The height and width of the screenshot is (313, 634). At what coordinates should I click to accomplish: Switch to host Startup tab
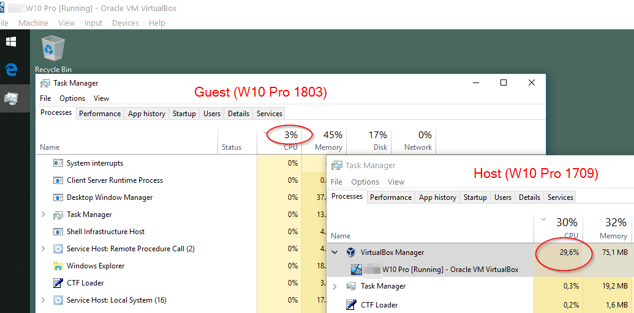coord(475,197)
